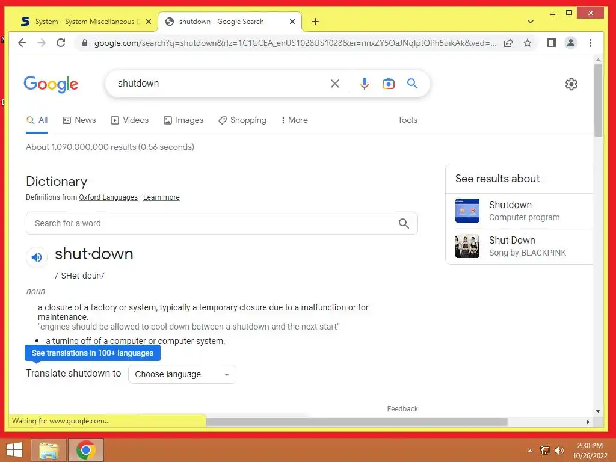
Task: Search by image with the camera icon
Action: click(388, 83)
